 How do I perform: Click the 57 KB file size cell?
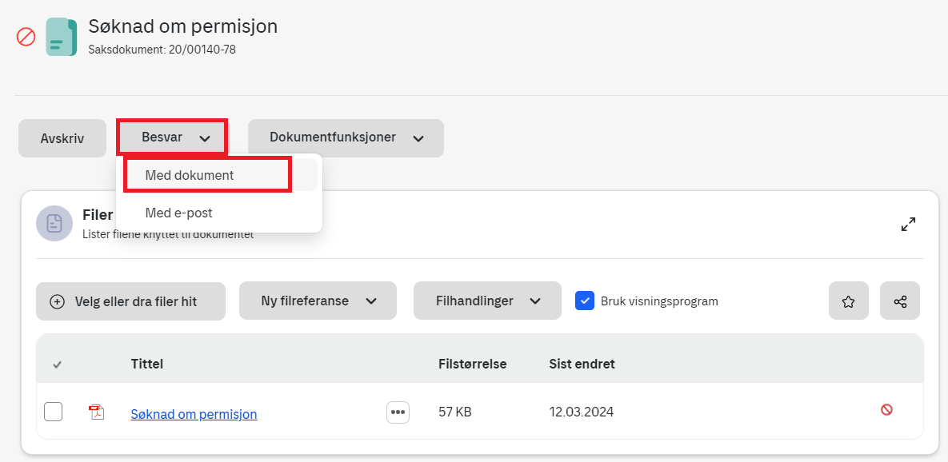[454, 412]
